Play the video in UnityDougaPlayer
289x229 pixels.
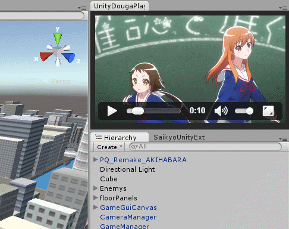(x=112, y=111)
